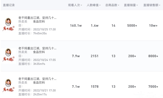
Task: Sort by 总商品数 column arrow
Action: click(x=119, y=5)
